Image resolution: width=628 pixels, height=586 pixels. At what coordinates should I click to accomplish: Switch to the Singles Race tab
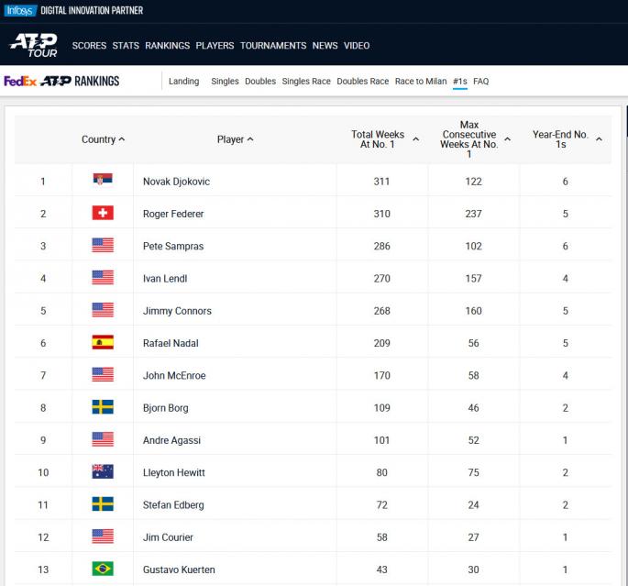(306, 82)
